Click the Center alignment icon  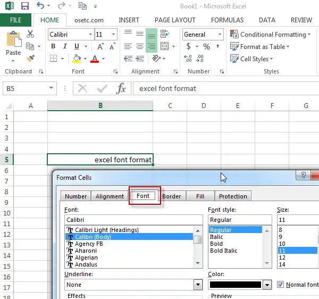[140, 46]
